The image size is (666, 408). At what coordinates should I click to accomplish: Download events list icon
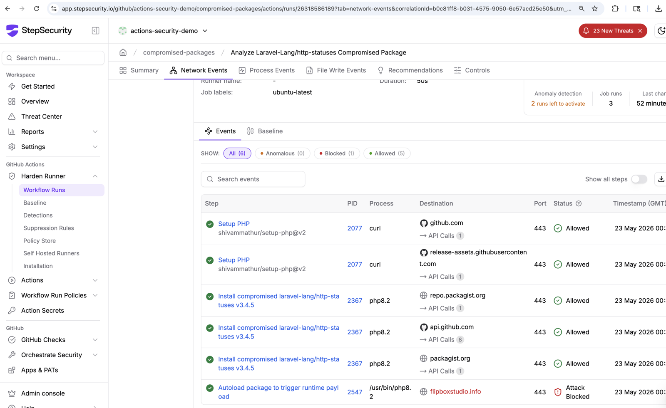661,179
